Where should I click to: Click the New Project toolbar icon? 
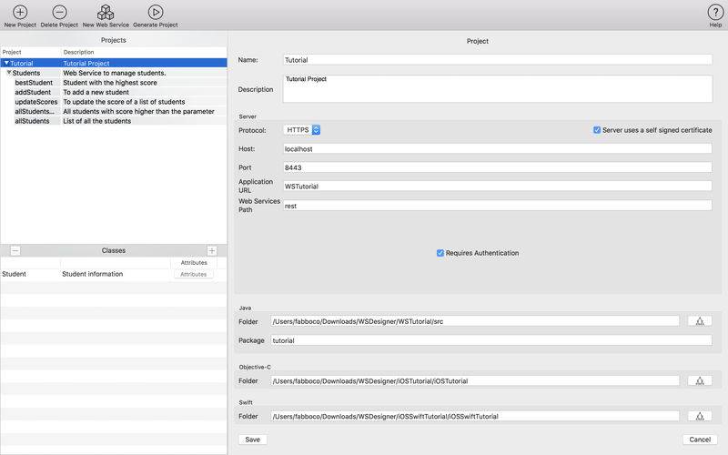point(20,12)
